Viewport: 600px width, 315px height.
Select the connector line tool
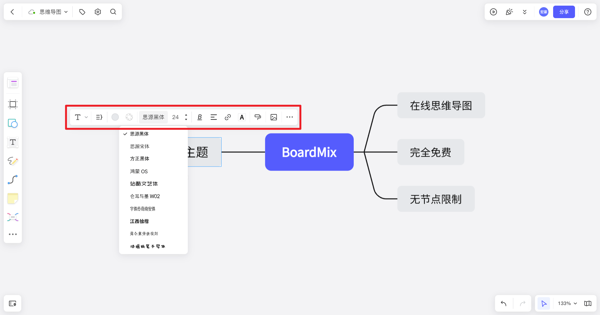[13, 180]
